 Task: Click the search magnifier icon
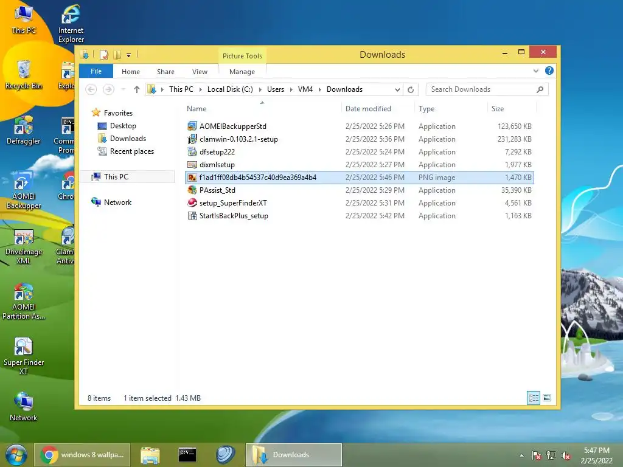pos(540,89)
